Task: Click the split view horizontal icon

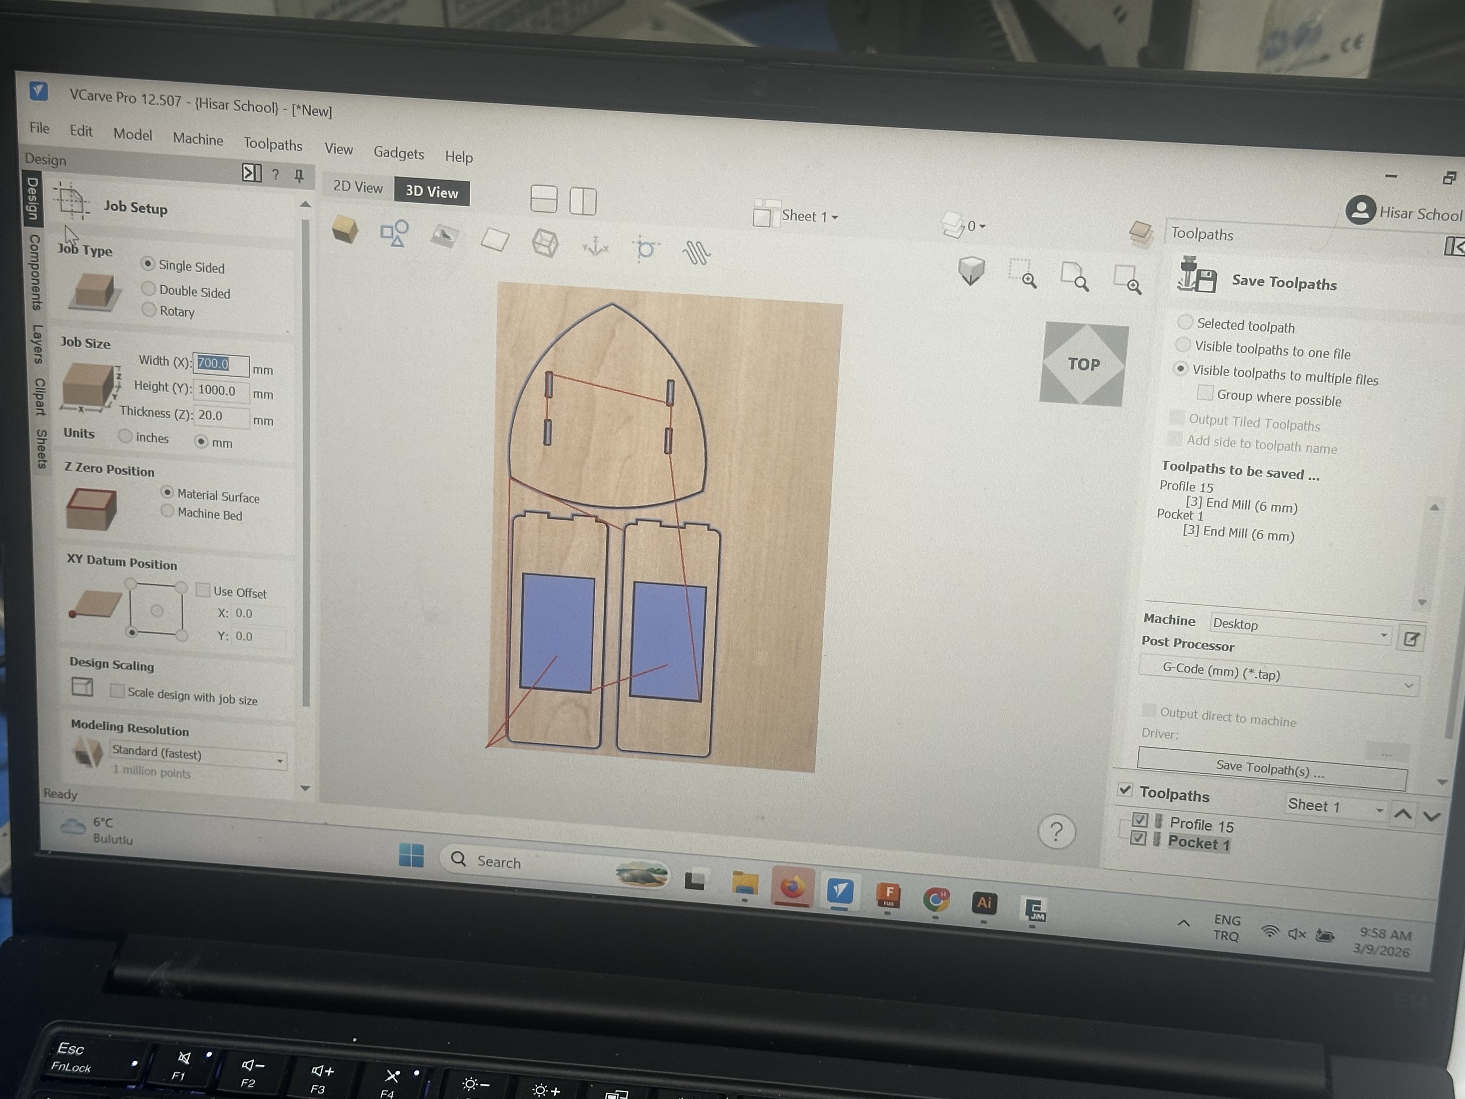Action: tap(543, 199)
